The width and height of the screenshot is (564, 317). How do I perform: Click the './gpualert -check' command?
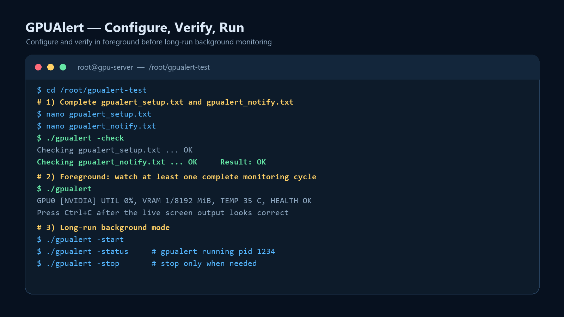pos(80,138)
